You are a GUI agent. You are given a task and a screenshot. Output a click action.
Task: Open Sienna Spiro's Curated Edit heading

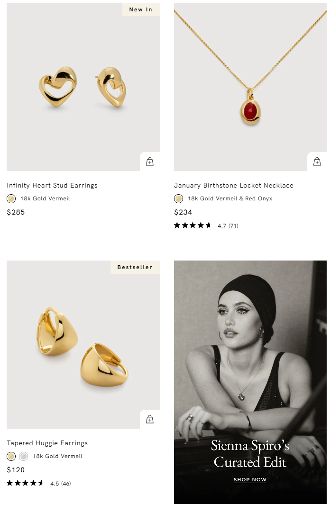coord(250,453)
